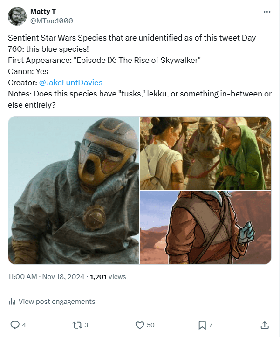Click the bar chart analytics icon
Viewport: 280px width, 337px height.
click(x=13, y=302)
